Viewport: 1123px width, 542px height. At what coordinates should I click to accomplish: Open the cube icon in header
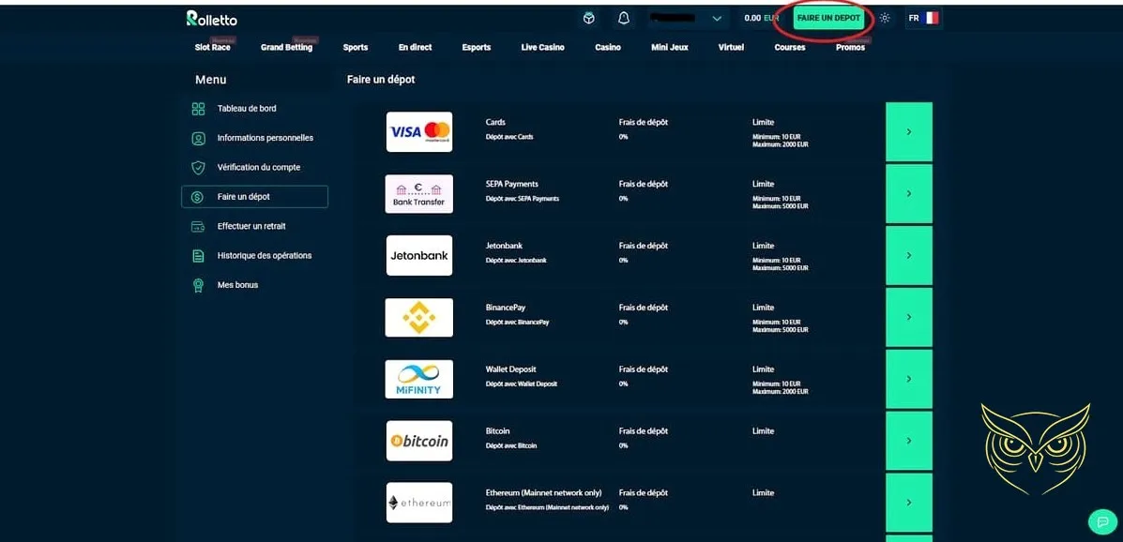point(588,18)
